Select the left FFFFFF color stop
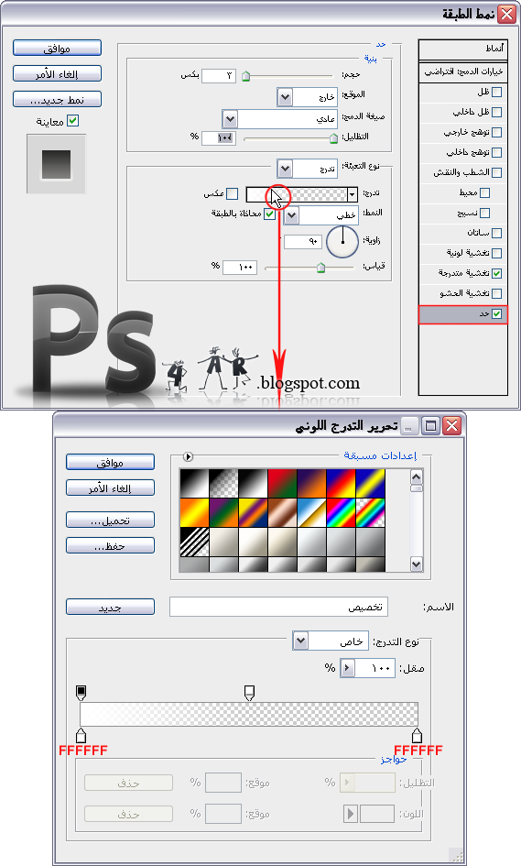The image size is (521, 866). click(81, 735)
